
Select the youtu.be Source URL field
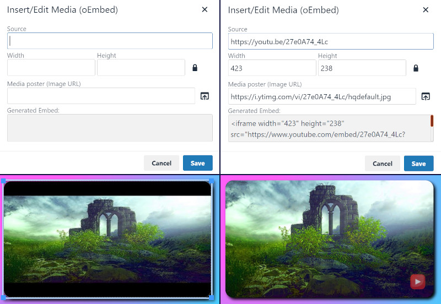[x=331, y=41]
